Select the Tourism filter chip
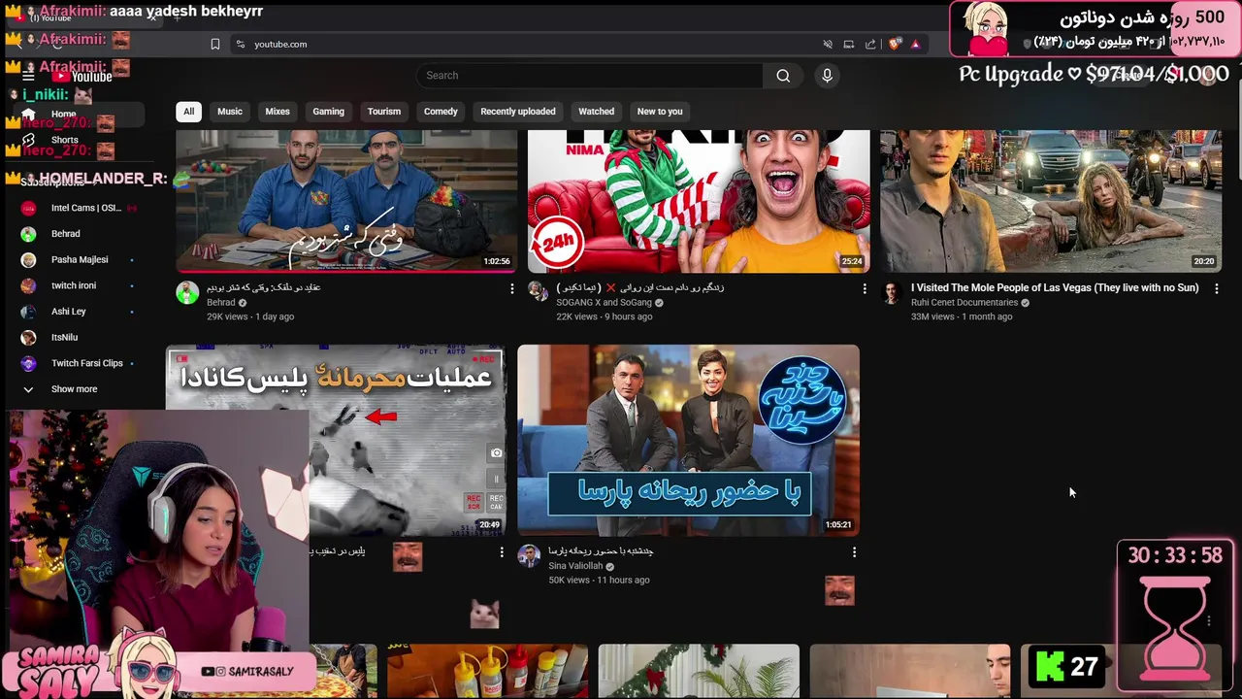 coord(384,111)
